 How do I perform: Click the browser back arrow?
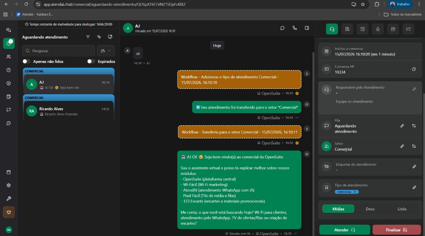(6, 4)
